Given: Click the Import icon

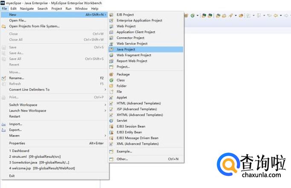Looking at the screenshot, I should 4,124.
